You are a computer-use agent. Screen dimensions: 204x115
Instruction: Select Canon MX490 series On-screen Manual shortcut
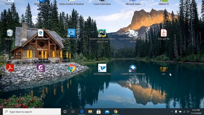coord(133,33)
